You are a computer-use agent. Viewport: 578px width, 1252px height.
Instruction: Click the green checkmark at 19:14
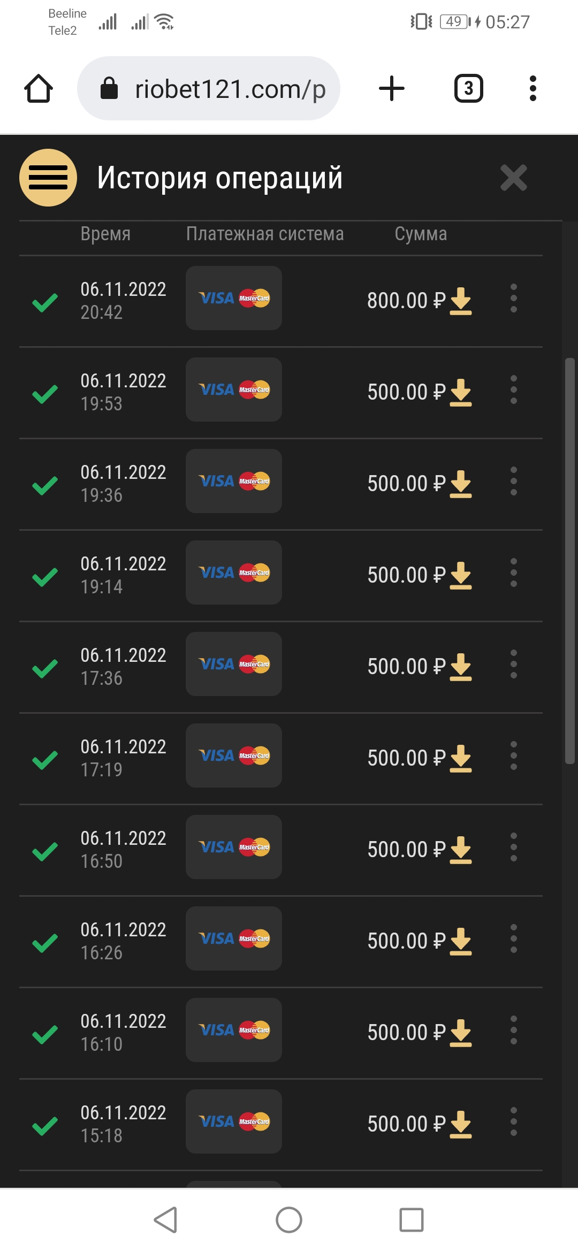tap(45, 577)
